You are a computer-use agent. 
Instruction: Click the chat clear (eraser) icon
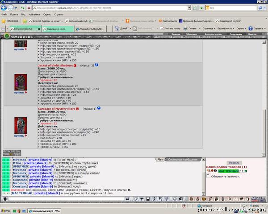[x=135, y=199]
